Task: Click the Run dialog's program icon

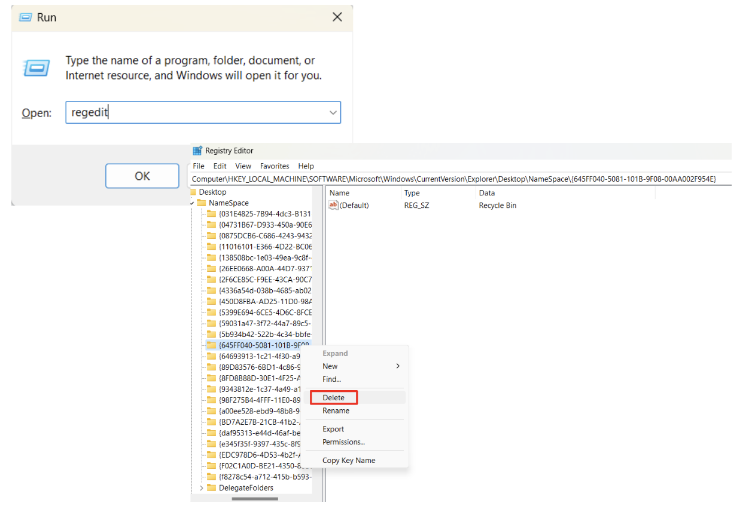Action: click(36, 69)
